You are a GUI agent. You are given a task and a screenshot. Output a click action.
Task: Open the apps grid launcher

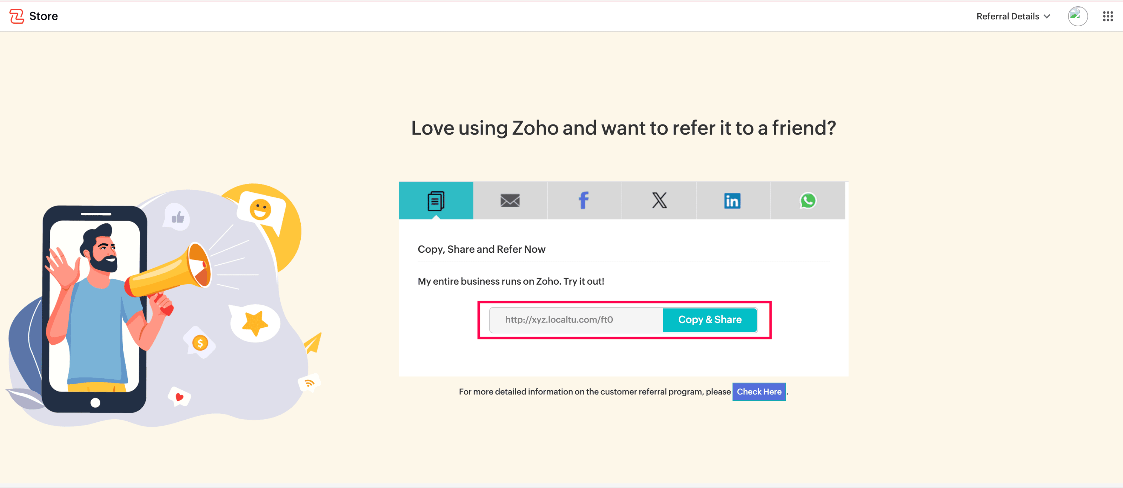click(1108, 16)
